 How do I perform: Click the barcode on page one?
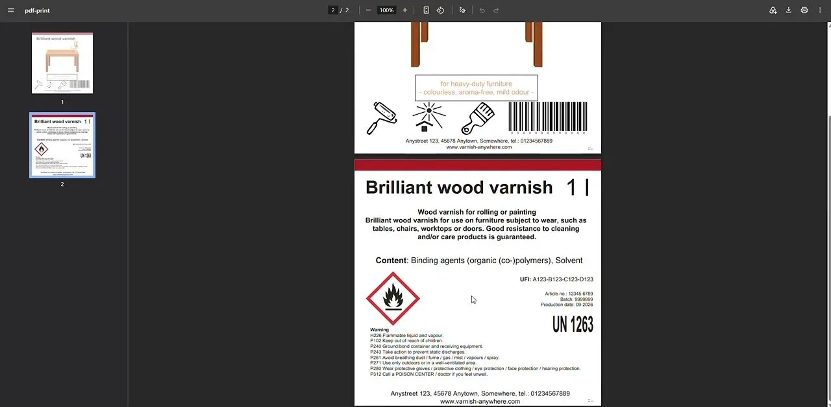tap(548, 117)
